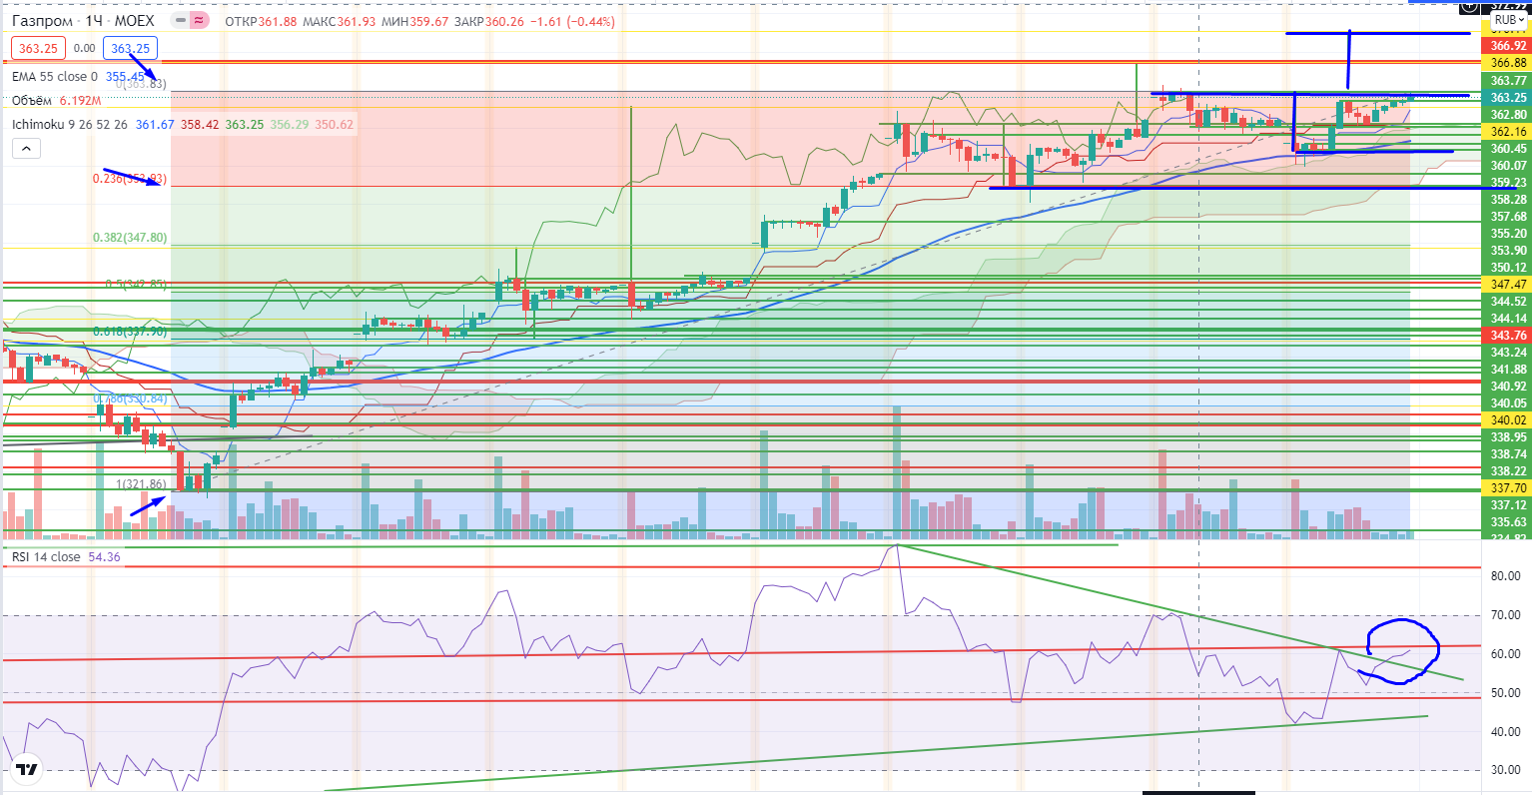Click the Ichimoku value 361.67

(155, 124)
